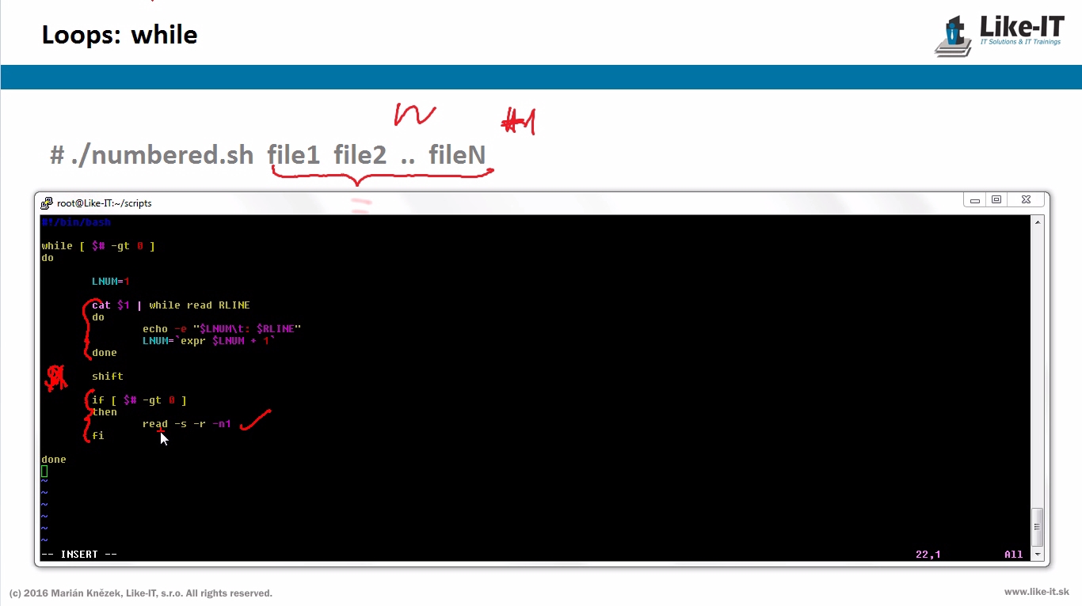Viewport: 1082px width, 606px height.
Task: Click the -- INSERT -- mode indicator
Action: tap(79, 555)
